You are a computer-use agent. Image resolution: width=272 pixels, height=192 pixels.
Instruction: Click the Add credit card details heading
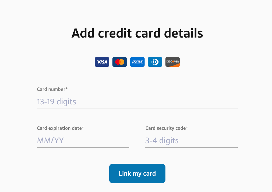coord(137,33)
